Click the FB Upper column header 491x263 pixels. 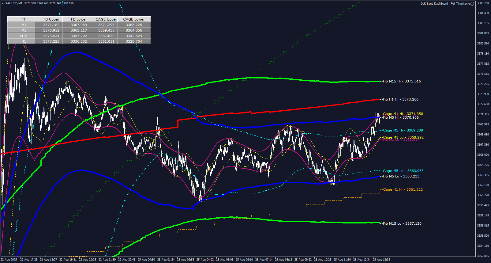[x=51, y=19]
